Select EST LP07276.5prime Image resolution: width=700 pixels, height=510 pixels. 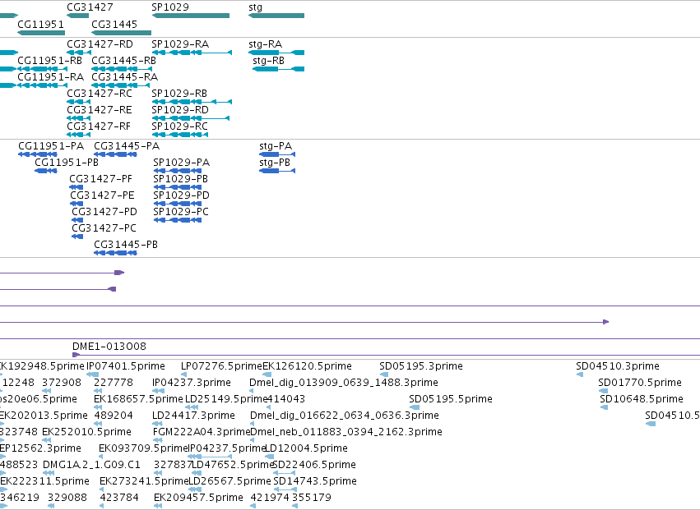[x=221, y=366]
